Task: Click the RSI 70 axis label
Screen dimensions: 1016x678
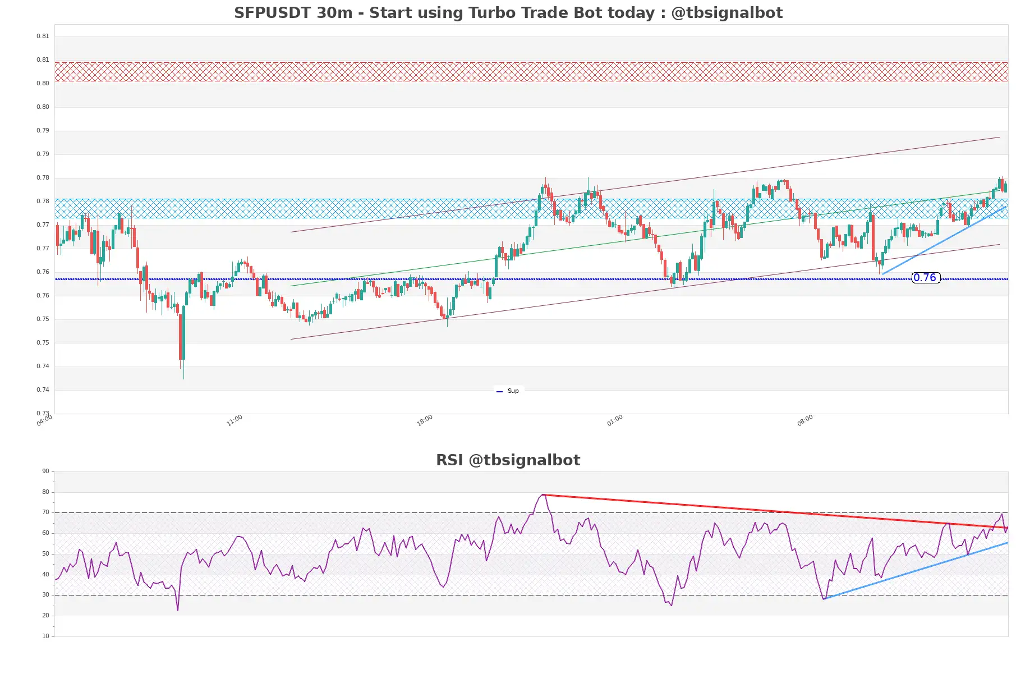Action: tap(45, 512)
